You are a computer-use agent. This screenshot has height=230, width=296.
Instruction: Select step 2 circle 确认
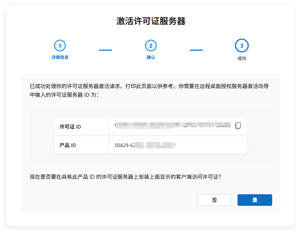pos(151,45)
